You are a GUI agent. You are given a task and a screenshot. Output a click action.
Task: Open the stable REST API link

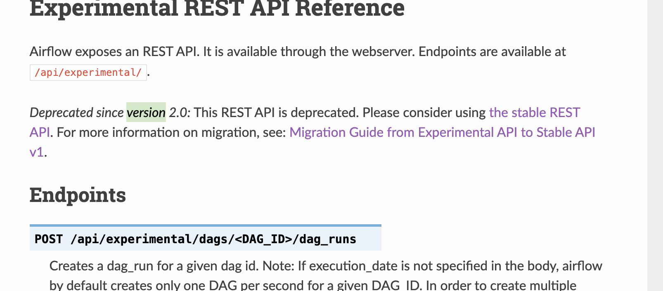point(534,113)
